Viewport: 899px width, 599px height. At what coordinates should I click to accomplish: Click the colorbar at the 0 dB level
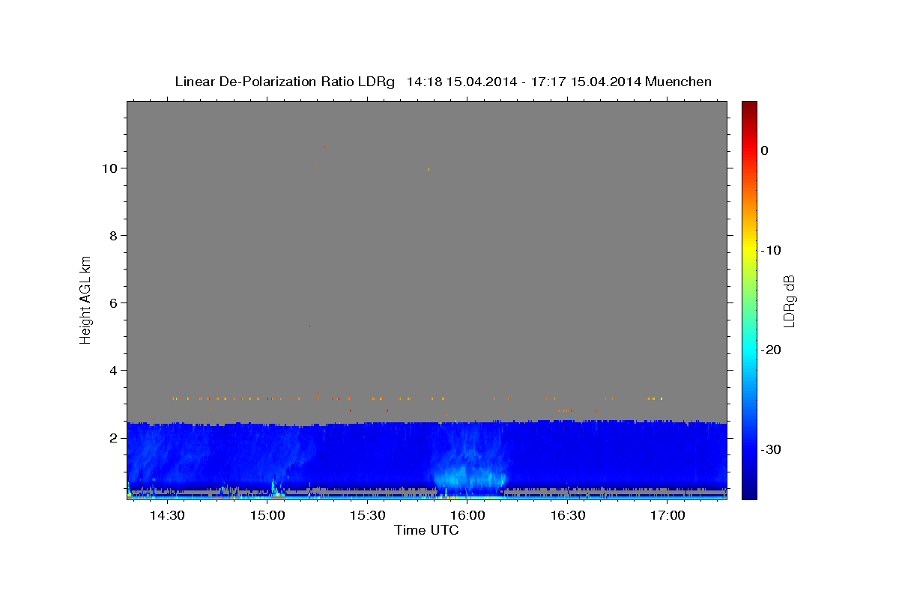tap(749, 150)
